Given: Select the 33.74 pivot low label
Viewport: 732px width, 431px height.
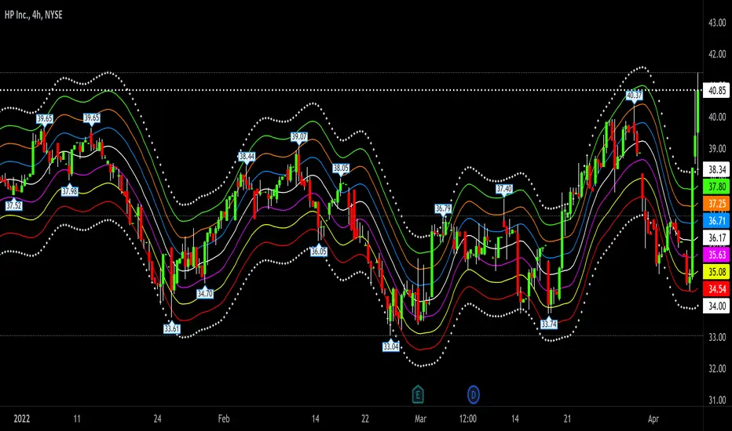Looking at the screenshot, I should (x=549, y=324).
